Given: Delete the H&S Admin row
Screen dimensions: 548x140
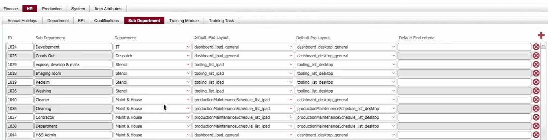Looking at the screenshot, I should (x=536, y=135).
